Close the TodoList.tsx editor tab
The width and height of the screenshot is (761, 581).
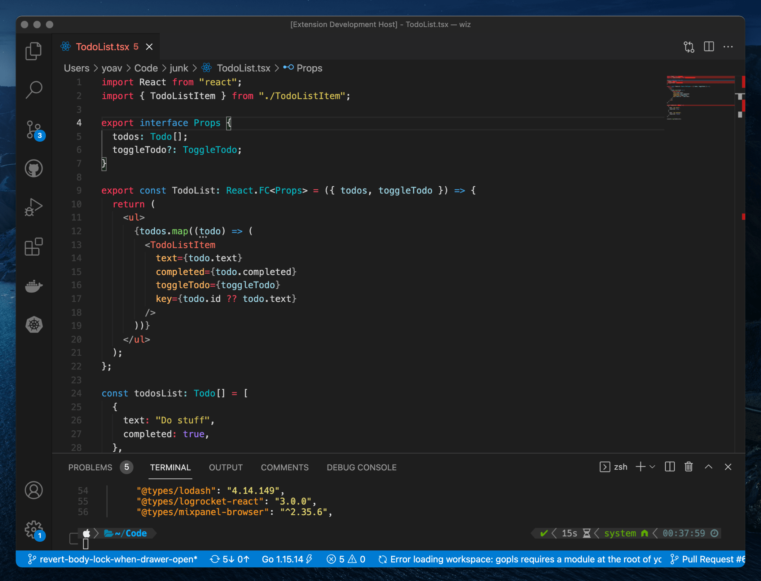[149, 47]
